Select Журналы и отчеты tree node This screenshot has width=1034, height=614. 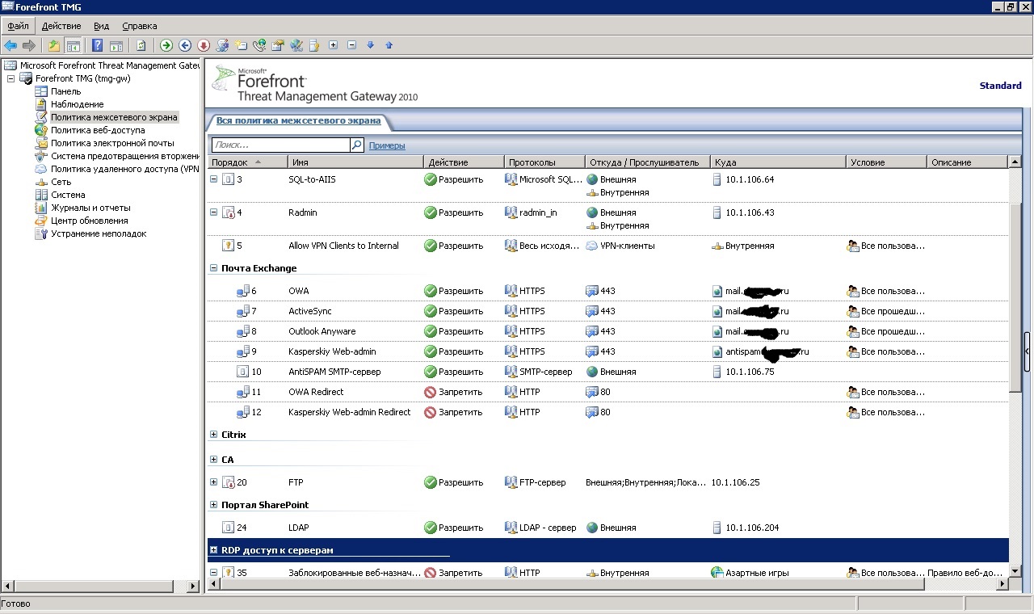click(x=90, y=208)
